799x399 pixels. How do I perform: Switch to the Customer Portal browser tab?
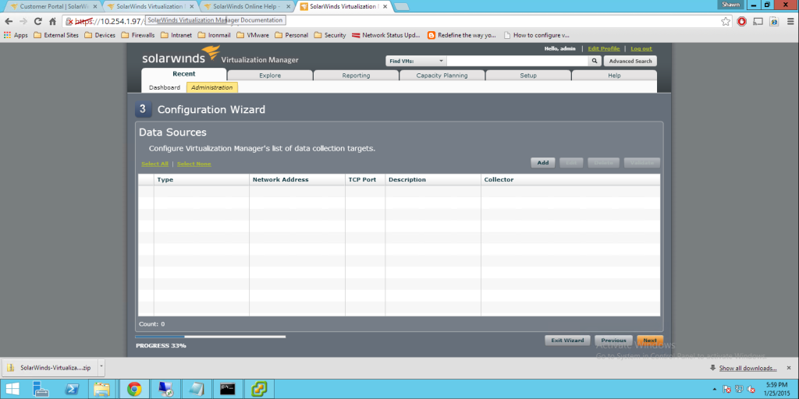[54, 6]
